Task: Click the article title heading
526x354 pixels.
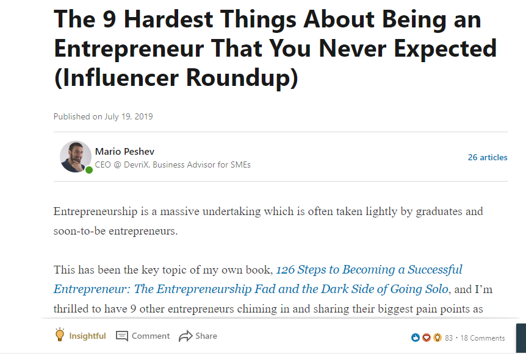Action: coord(275,49)
